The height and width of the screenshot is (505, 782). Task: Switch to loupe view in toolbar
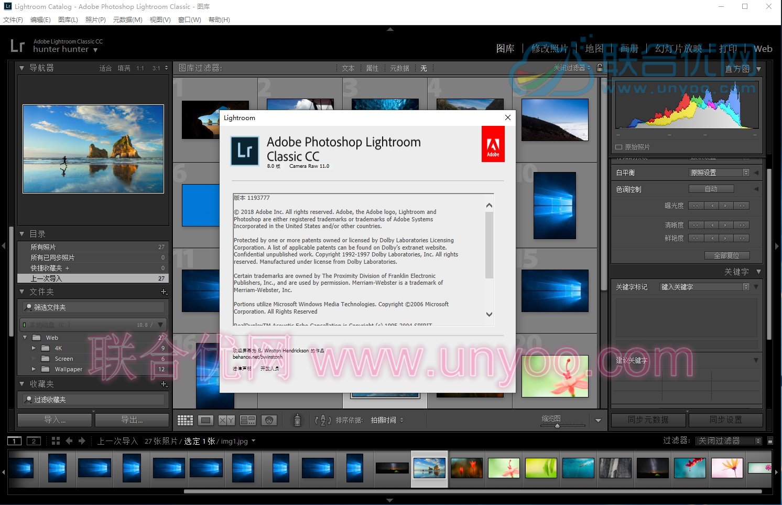coord(206,420)
